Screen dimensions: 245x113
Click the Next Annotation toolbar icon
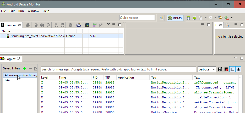coord(200,18)
